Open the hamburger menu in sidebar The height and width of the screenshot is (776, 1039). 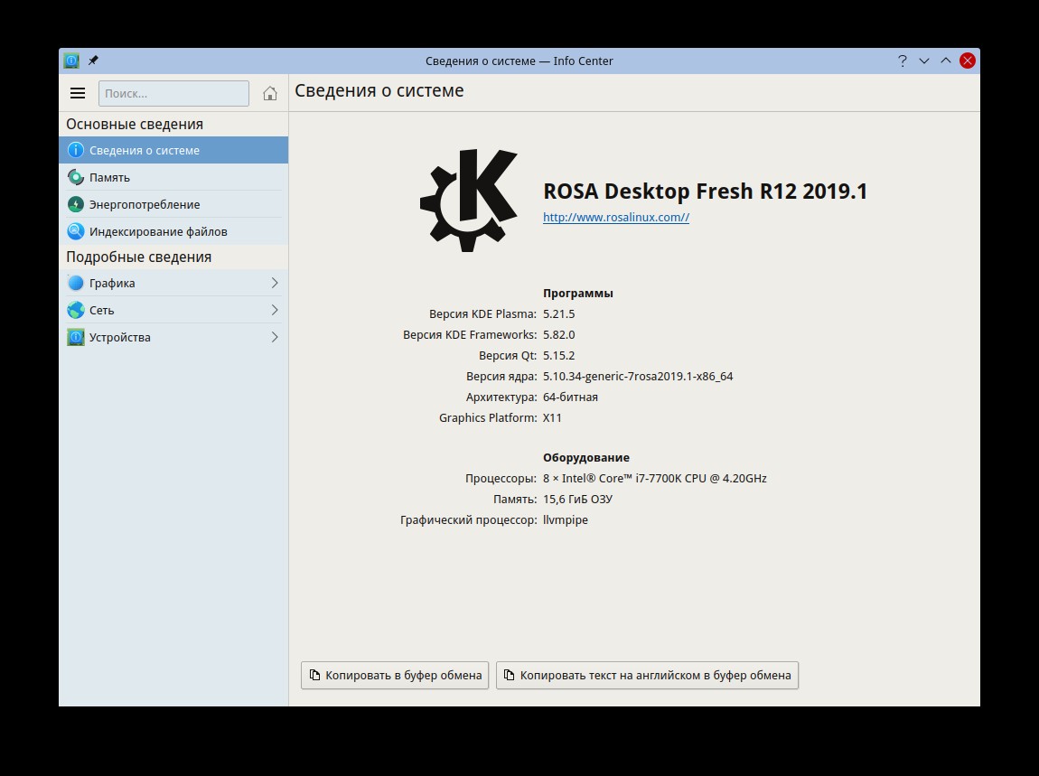point(78,93)
